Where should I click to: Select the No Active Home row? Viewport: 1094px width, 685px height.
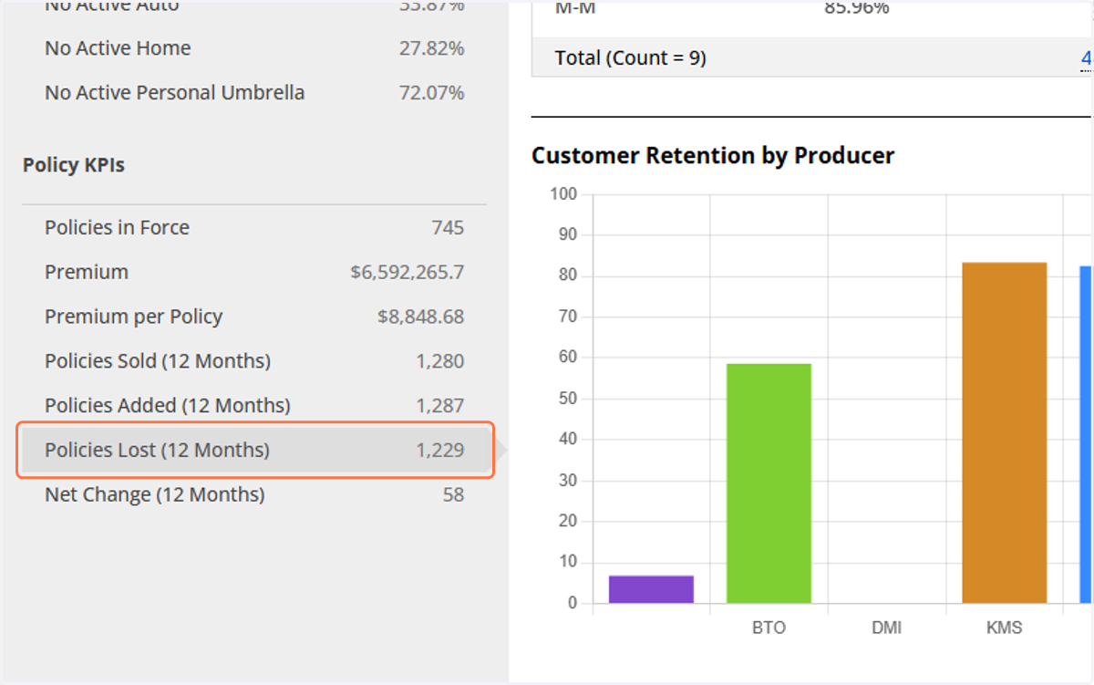254,48
